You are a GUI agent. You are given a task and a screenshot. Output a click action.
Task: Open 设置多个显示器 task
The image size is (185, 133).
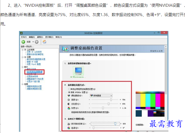click(33, 82)
